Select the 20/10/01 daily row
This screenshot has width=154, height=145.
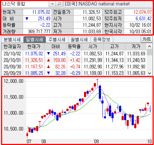click(74, 60)
